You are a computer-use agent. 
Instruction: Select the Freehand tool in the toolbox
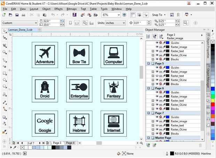5,60
